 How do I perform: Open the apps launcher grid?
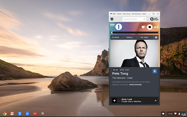point(43,113)
